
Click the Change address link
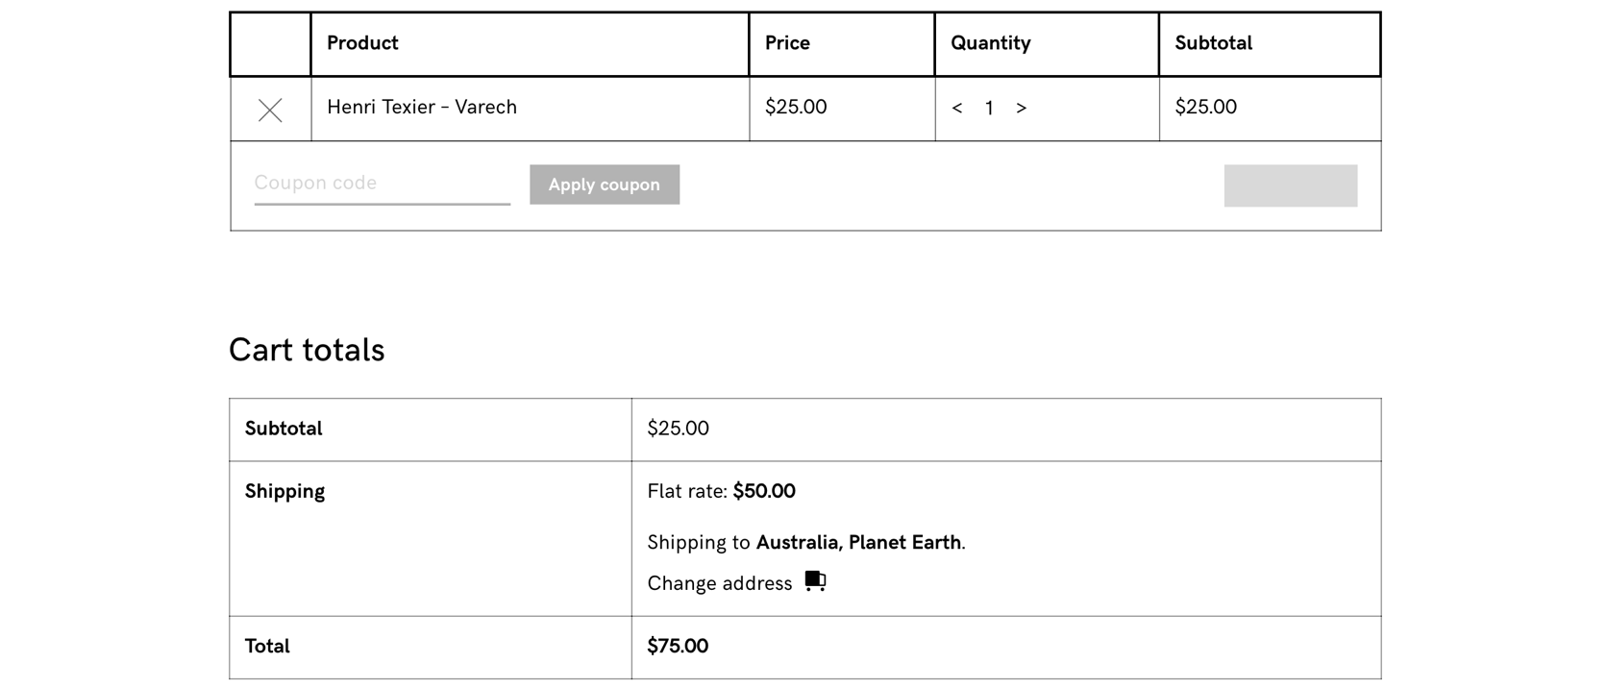[x=719, y=583]
